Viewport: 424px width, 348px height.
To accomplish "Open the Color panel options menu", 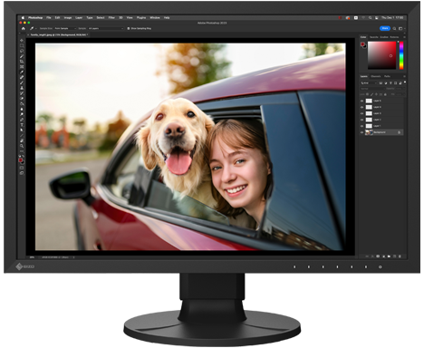I will tap(404, 37).
